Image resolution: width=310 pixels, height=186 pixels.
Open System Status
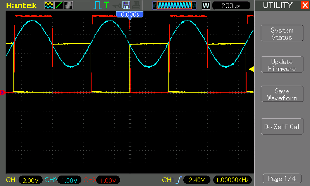(282, 33)
